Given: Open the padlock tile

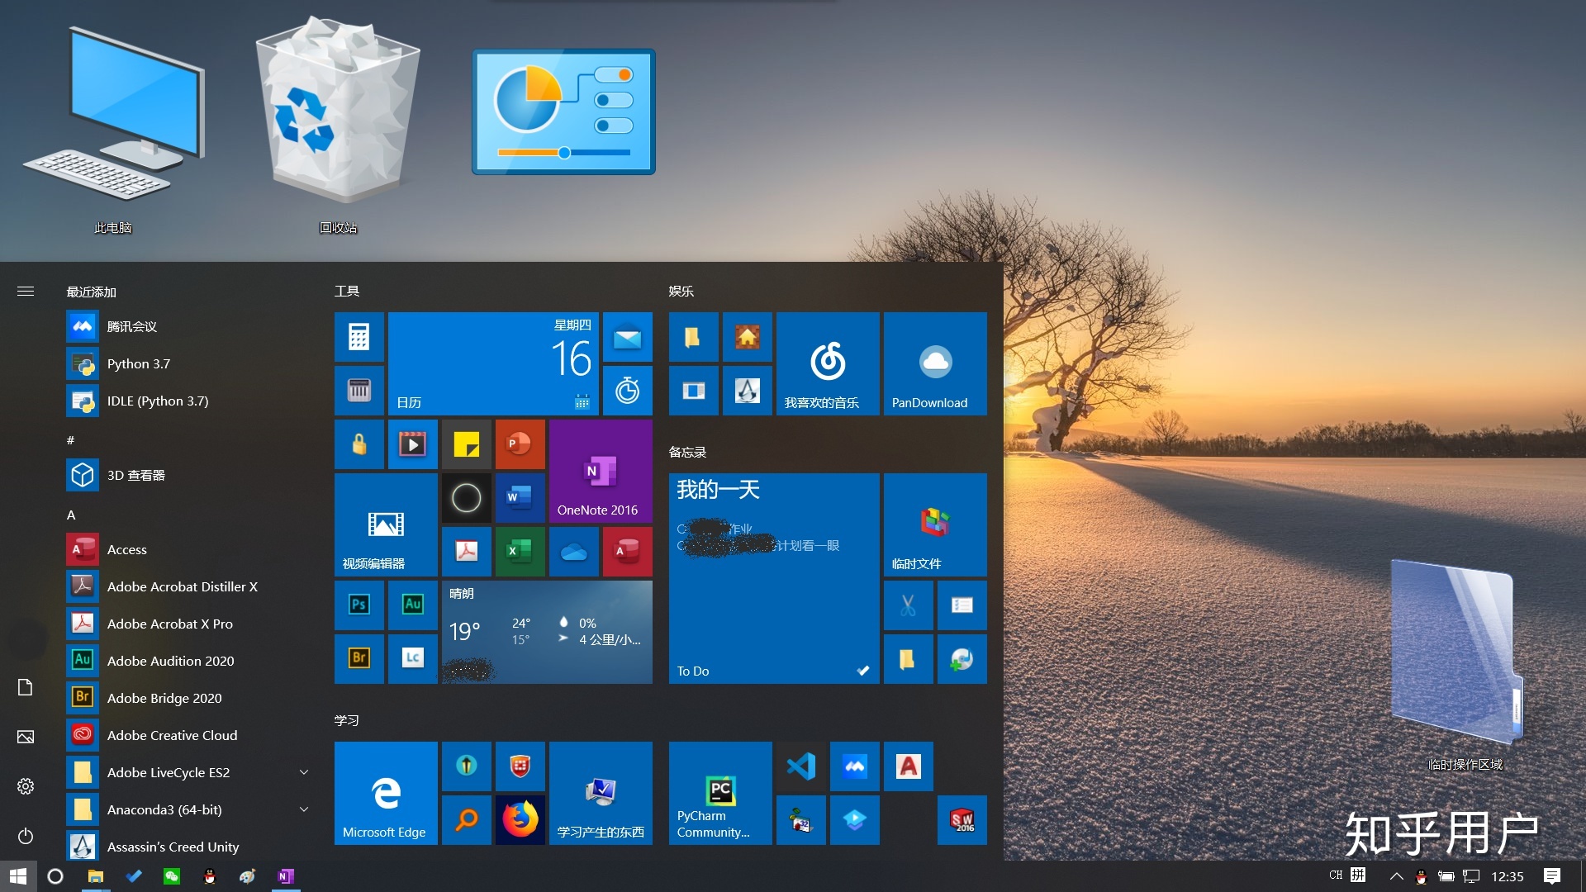Looking at the screenshot, I should coord(359,444).
